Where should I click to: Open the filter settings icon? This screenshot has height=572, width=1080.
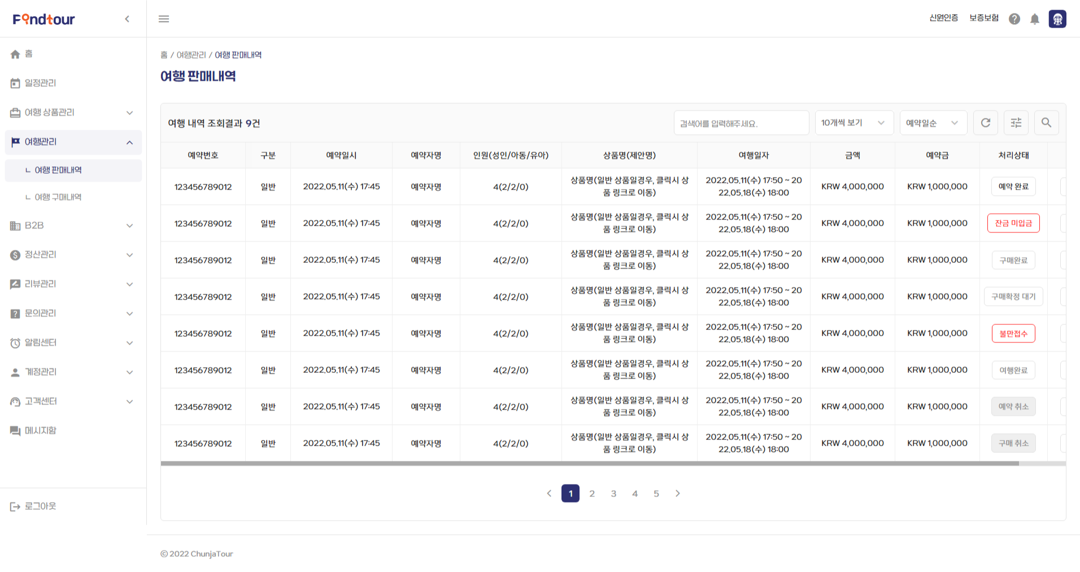point(1016,122)
